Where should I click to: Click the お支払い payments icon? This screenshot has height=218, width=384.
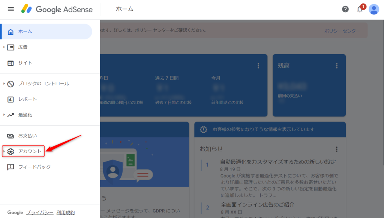pos(10,136)
